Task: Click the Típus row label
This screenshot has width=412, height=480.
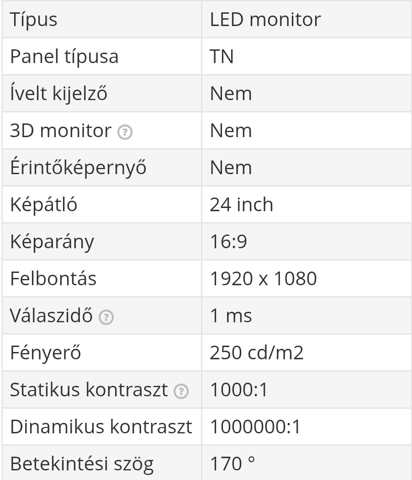Action: click(x=34, y=20)
